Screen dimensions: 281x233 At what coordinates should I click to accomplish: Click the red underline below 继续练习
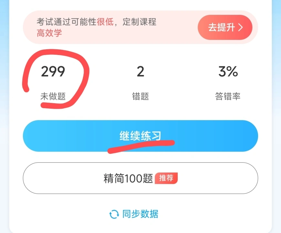pos(141,147)
